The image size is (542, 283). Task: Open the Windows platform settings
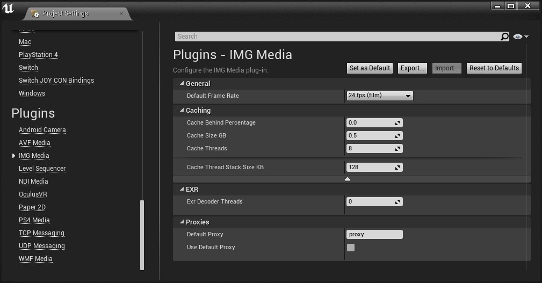pos(32,93)
